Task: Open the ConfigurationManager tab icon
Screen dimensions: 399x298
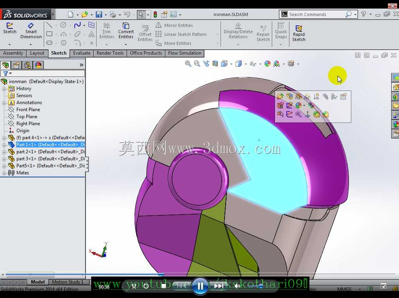Action: (27, 65)
